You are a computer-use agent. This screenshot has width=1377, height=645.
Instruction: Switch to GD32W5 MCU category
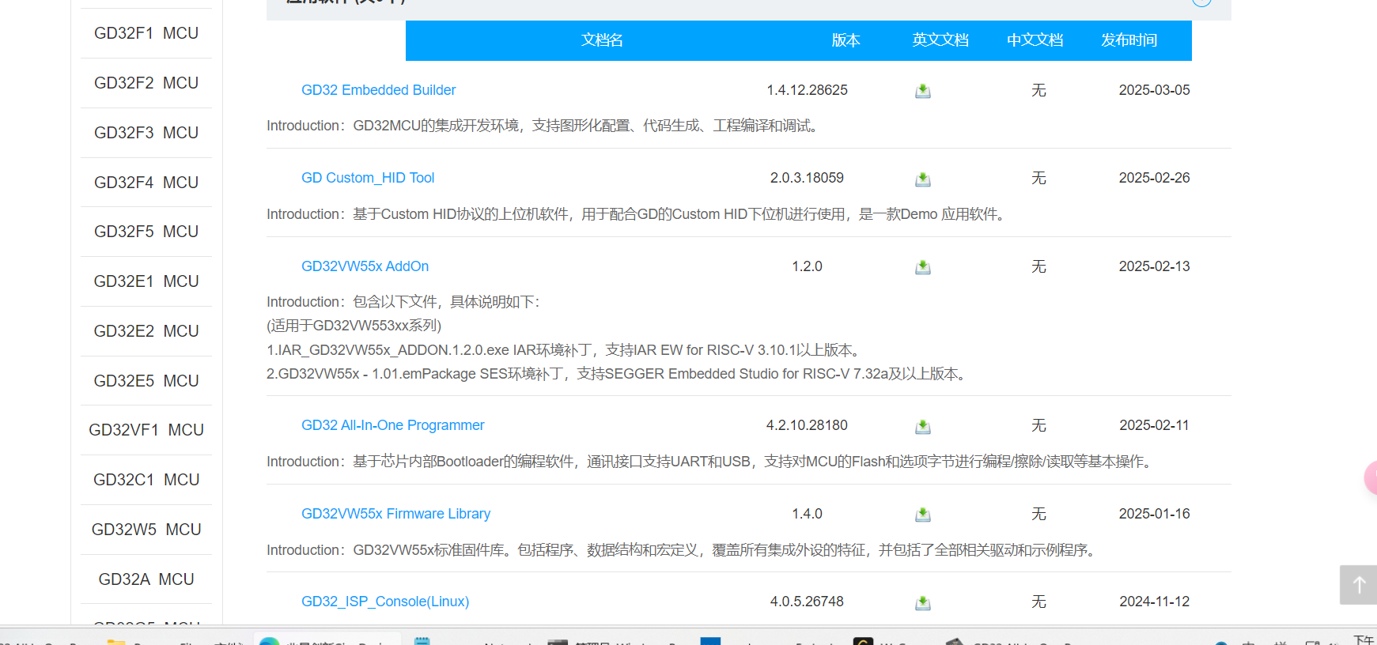click(146, 530)
